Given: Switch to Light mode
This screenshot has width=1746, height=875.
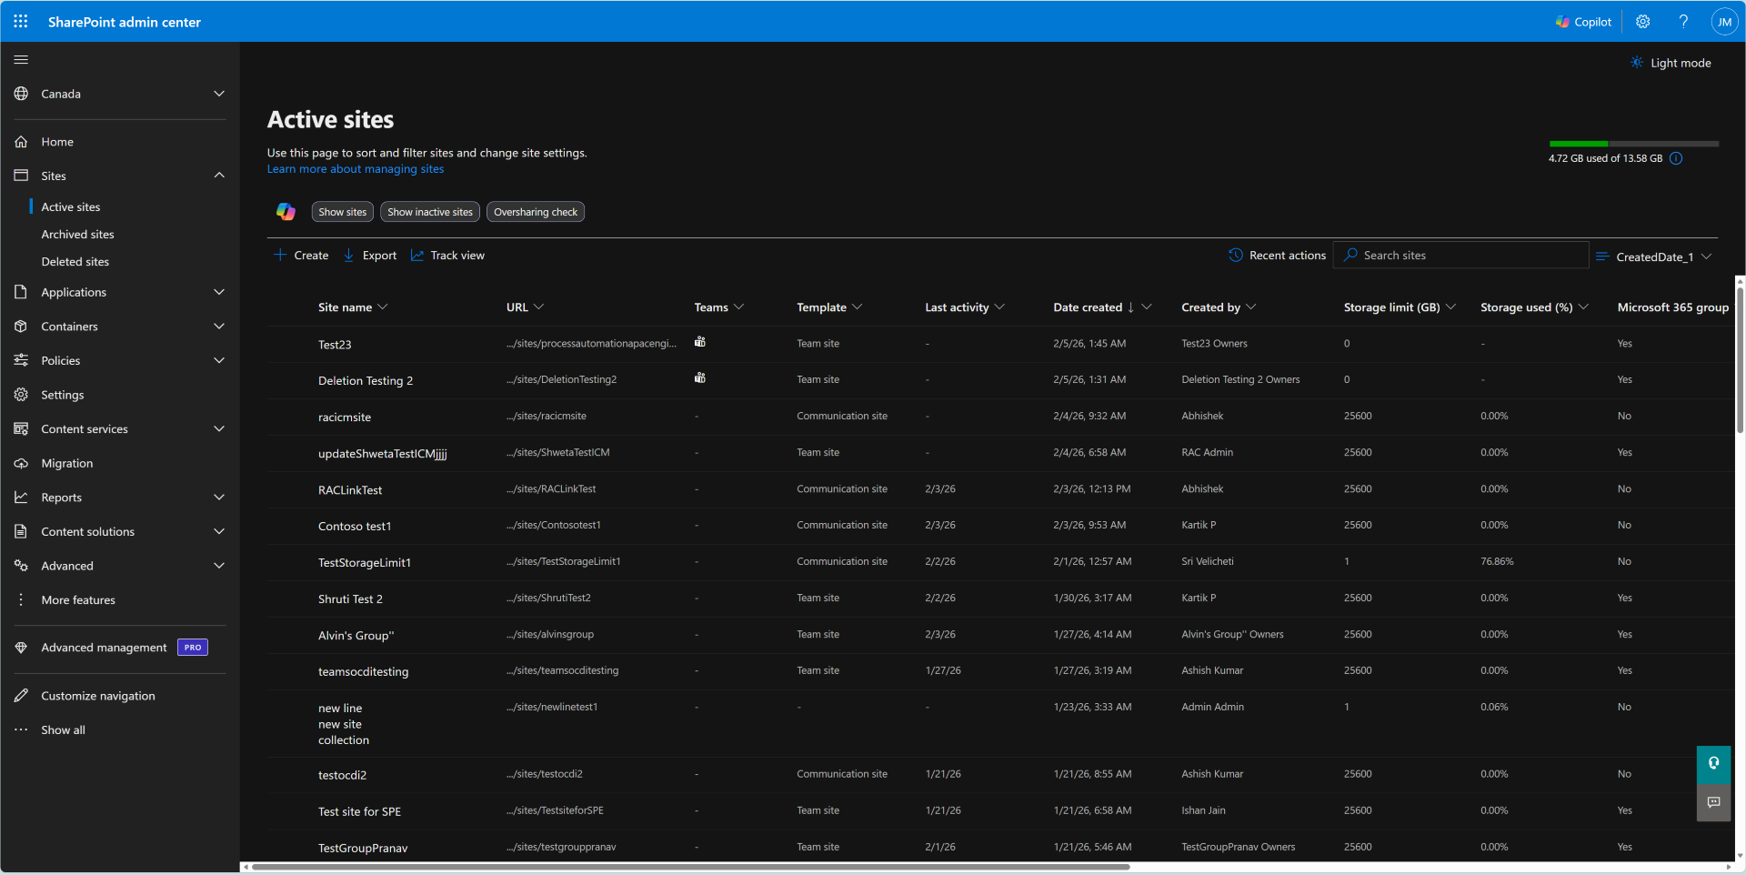Looking at the screenshot, I should [x=1671, y=62].
